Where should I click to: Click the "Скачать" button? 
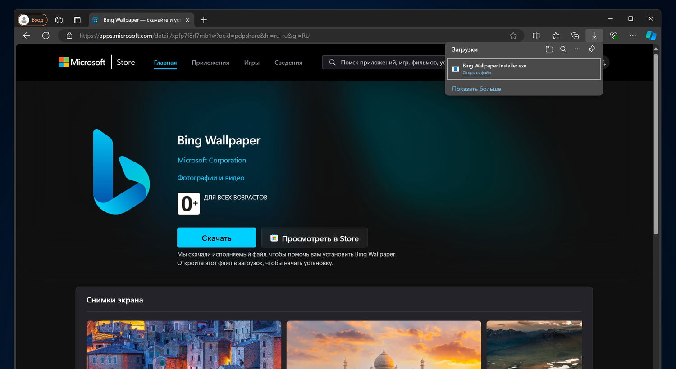[x=216, y=238]
